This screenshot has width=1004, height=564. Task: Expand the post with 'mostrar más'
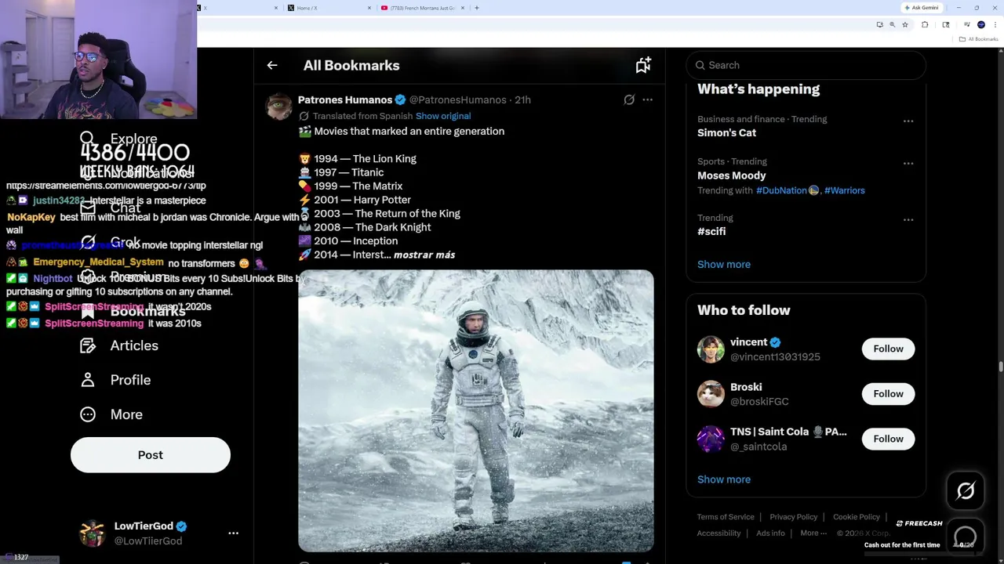(424, 255)
